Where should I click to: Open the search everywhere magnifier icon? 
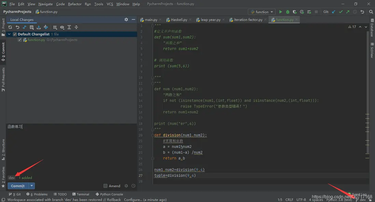pyautogui.click(x=371, y=12)
